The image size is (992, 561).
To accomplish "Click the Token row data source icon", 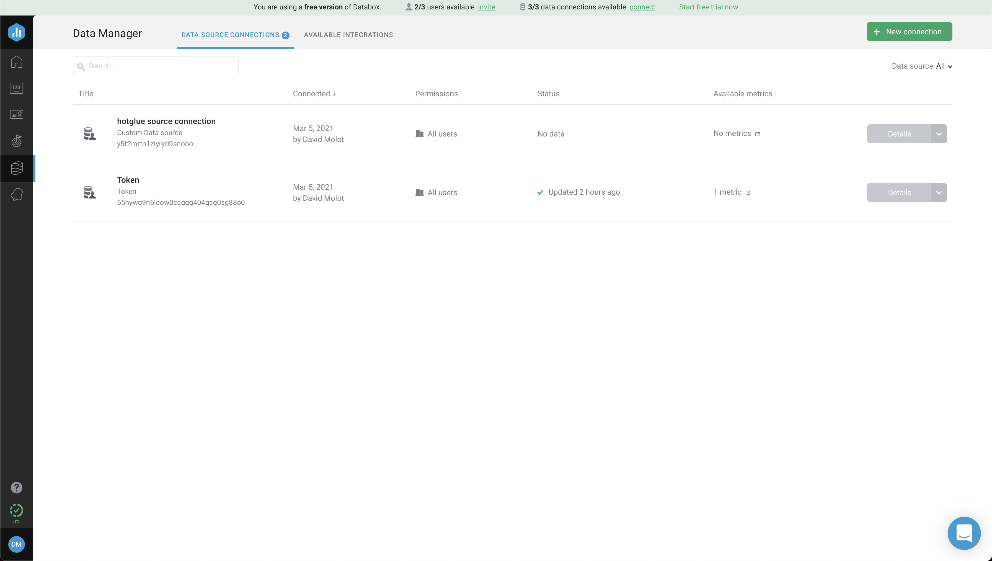I will [90, 192].
